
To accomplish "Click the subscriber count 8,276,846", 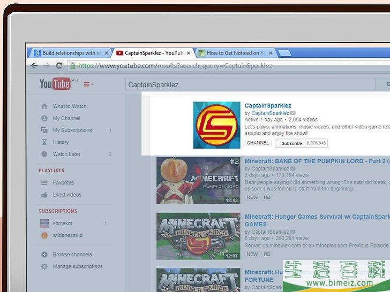I will click(316, 143).
